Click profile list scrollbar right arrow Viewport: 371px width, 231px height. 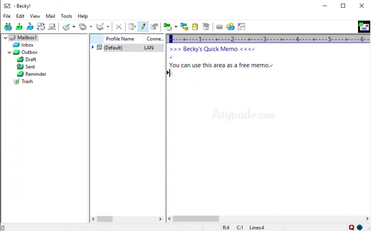click(160, 219)
